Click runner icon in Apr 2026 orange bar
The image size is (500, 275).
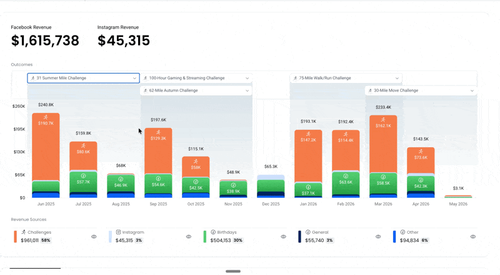(x=421, y=151)
